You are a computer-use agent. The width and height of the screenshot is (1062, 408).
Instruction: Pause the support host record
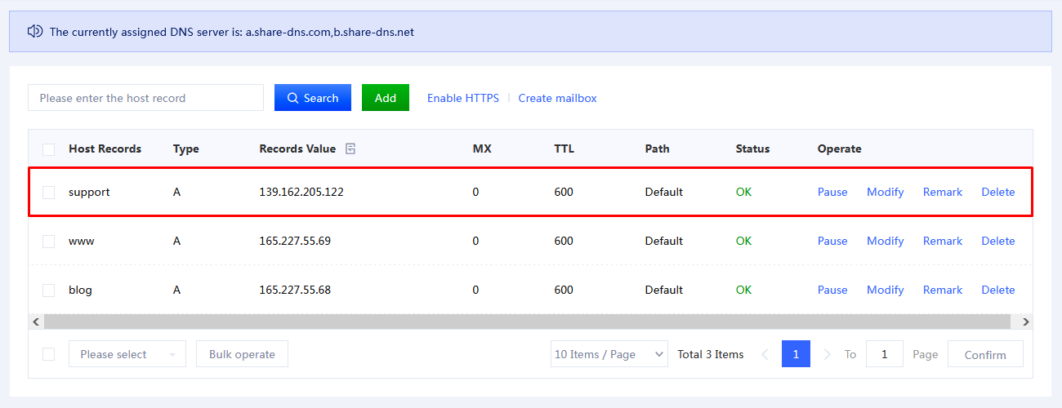coord(832,193)
